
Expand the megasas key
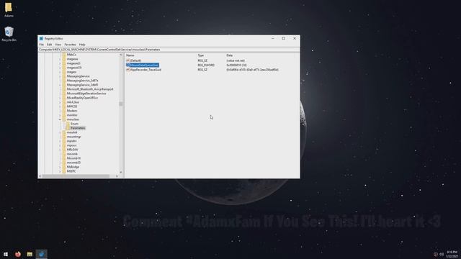click(x=60, y=59)
